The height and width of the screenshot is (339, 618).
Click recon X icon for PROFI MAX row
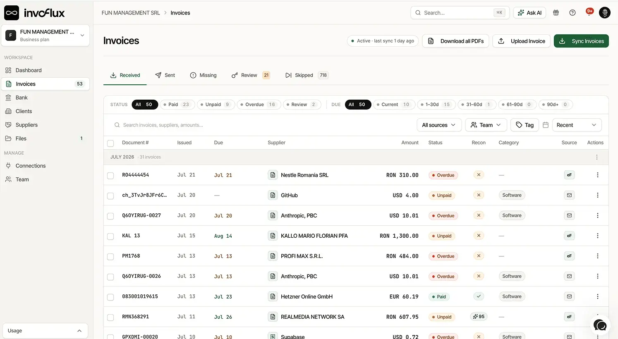coord(479,256)
